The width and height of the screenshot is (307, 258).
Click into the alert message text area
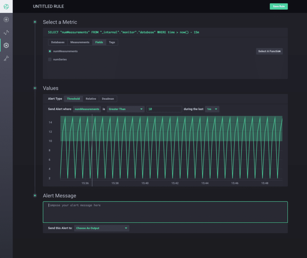(165, 212)
